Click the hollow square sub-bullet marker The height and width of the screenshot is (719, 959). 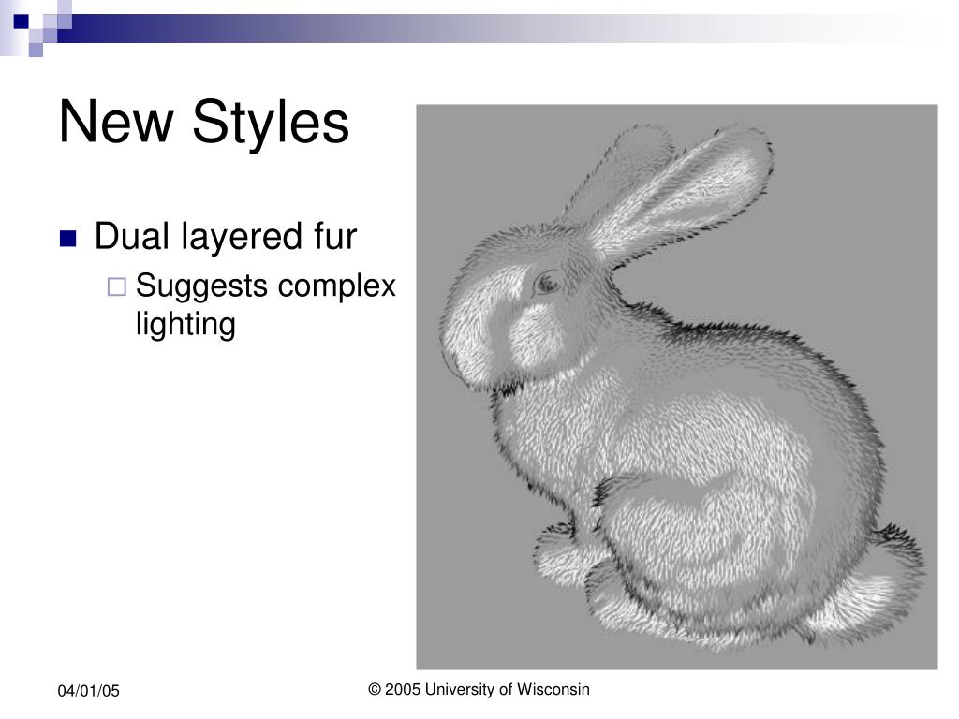117,286
